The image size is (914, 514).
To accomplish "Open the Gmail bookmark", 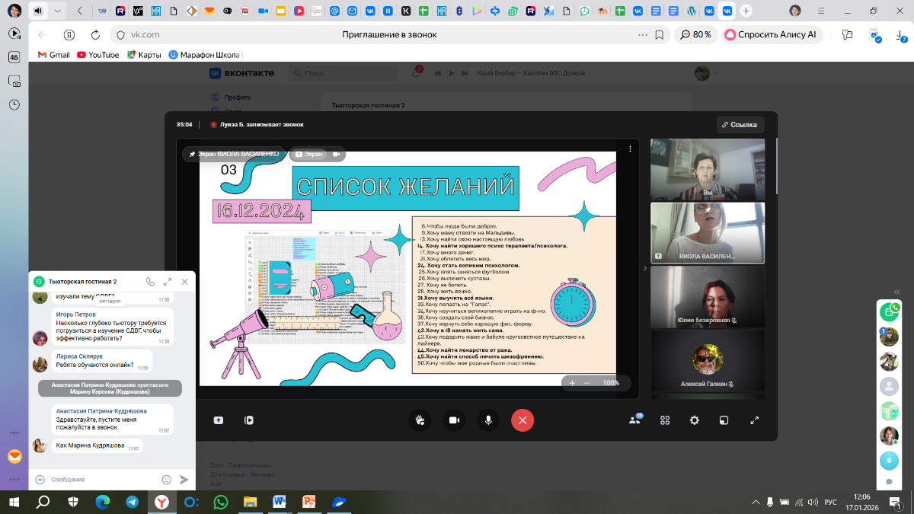I will click(x=53, y=55).
